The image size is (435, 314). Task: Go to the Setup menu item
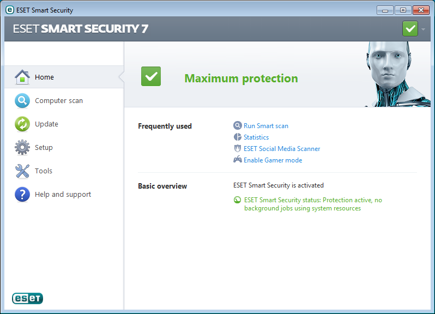click(x=44, y=148)
